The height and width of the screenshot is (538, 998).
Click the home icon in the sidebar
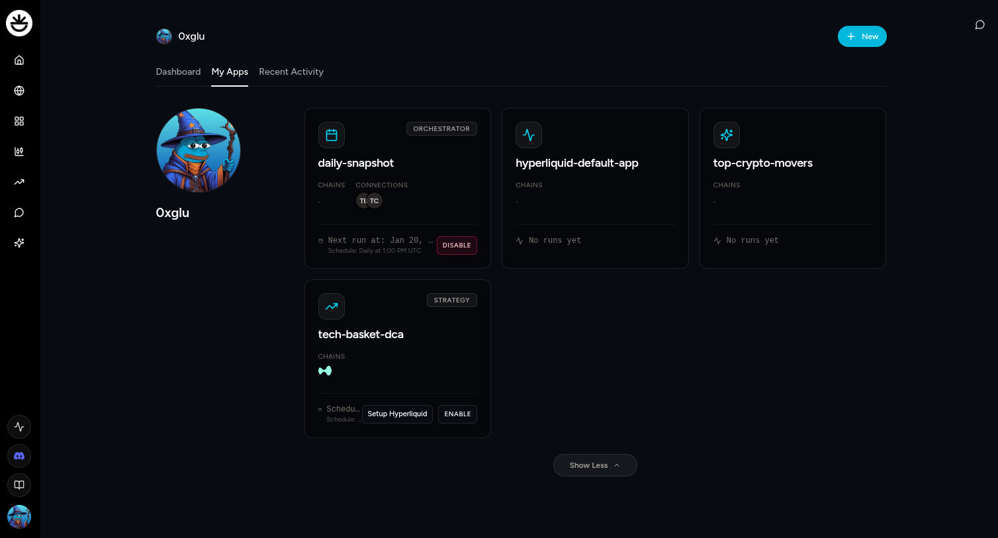[19, 60]
